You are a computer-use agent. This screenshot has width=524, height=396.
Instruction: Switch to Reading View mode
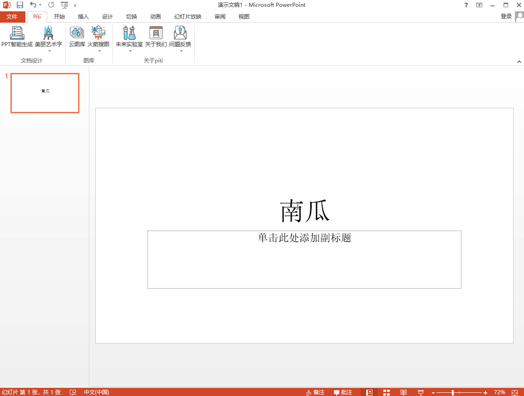(404, 392)
